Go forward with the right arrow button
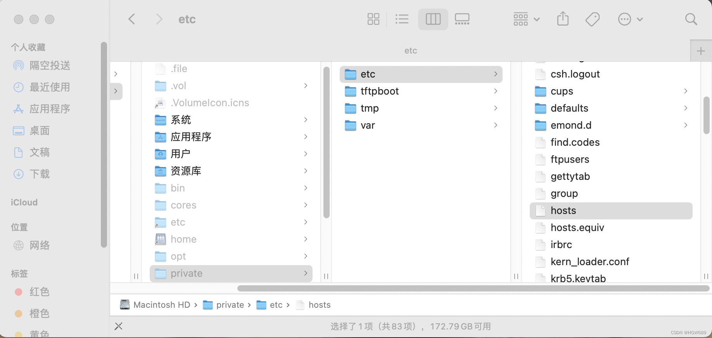 (159, 19)
